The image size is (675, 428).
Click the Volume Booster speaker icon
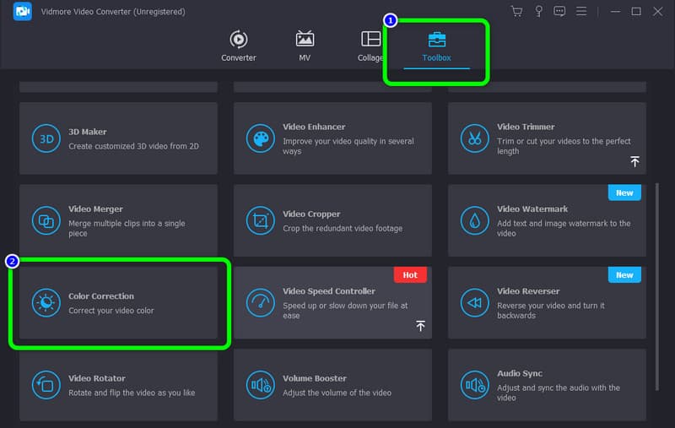point(261,386)
